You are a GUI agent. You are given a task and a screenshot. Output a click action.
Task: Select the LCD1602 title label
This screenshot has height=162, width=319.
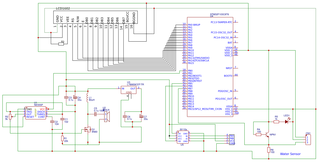click(x=63, y=9)
